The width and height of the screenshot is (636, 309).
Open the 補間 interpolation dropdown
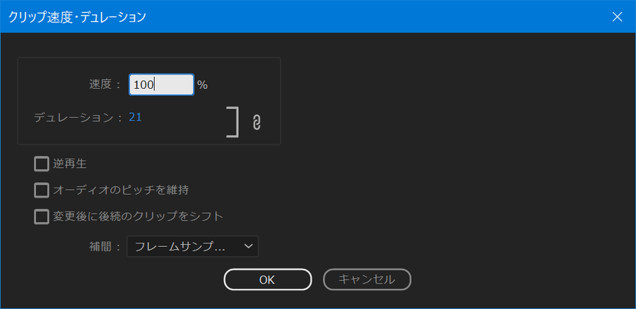click(x=193, y=246)
